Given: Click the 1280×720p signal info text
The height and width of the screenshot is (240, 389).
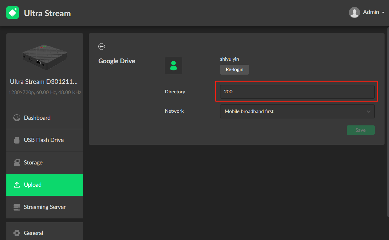Looking at the screenshot, I should [x=45, y=92].
